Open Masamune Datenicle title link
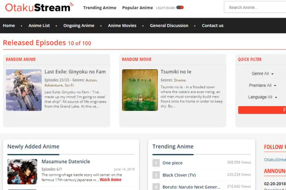This screenshot has height=190, width=286. [66, 161]
